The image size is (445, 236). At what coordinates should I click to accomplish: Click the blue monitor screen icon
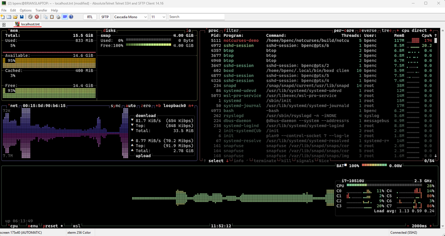pos(65,17)
